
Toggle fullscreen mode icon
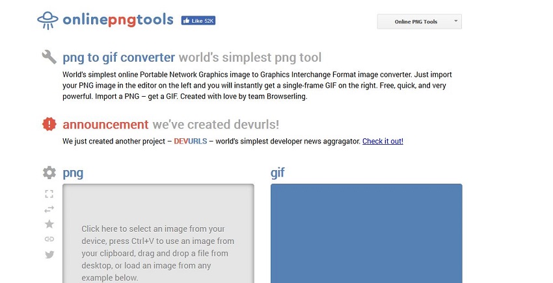pos(49,194)
